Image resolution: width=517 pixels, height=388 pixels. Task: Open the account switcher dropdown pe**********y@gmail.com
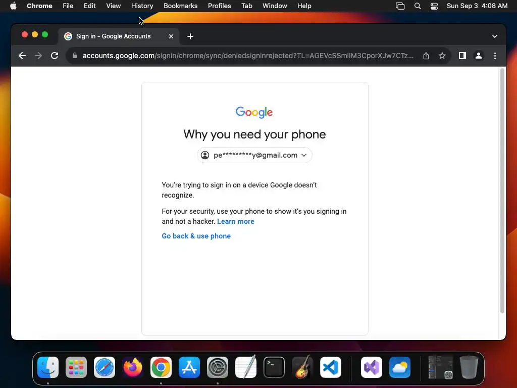point(254,155)
